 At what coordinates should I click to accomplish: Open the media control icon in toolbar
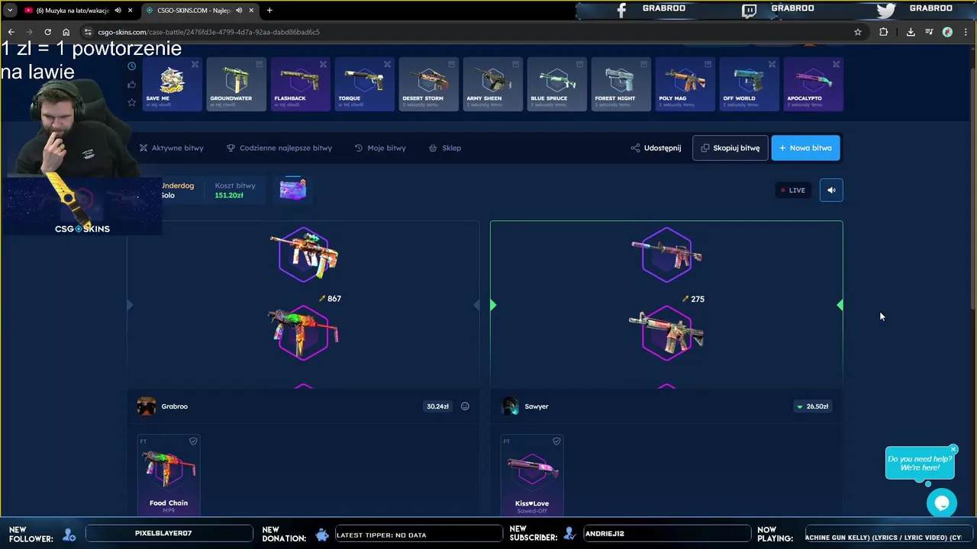click(929, 32)
